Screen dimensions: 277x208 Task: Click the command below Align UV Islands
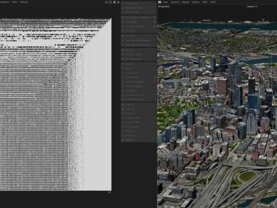138,91
